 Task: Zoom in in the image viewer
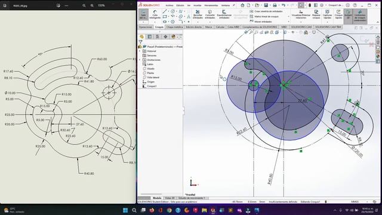tap(92, 5)
